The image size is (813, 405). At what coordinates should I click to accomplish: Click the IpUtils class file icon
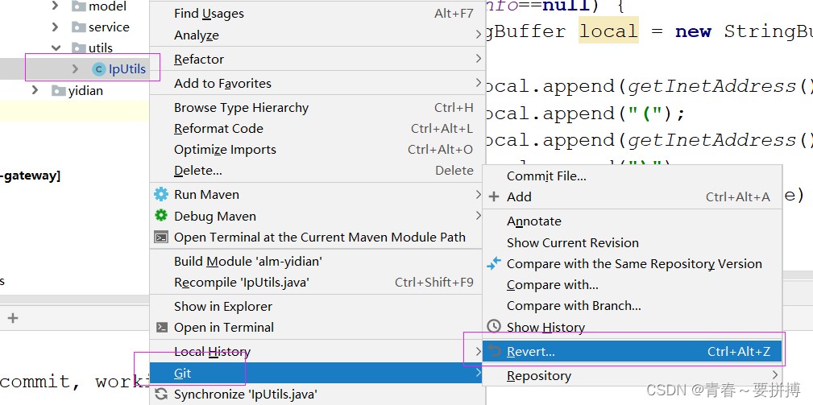click(99, 69)
